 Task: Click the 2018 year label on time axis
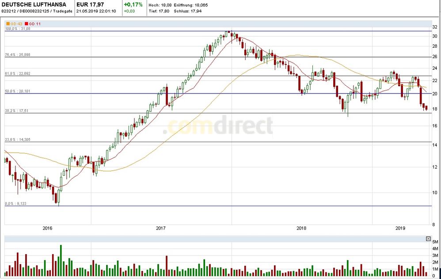(301, 228)
